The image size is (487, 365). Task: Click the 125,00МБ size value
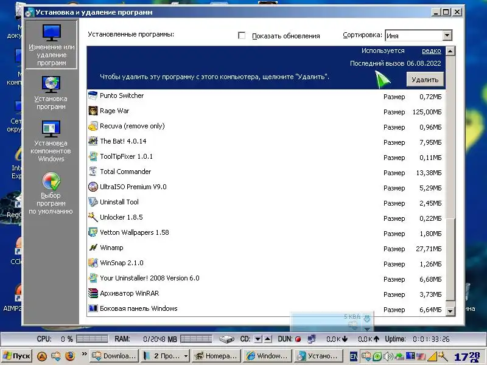(x=427, y=112)
